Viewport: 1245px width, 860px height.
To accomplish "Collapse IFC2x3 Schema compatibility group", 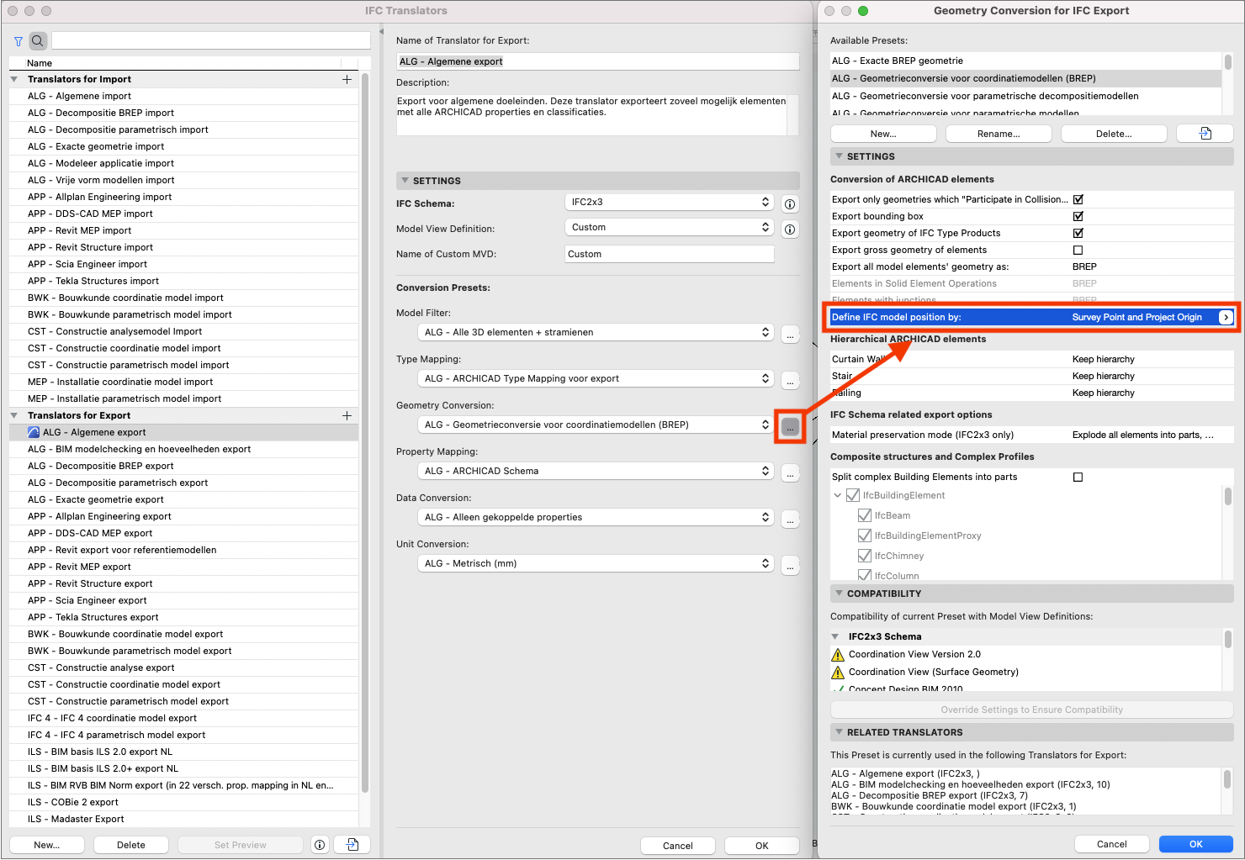I will [835, 636].
